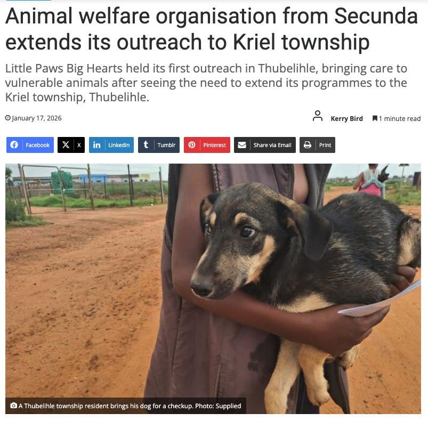This screenshot has width=428, height=421.
Task: Click the Facebook logo icon
Action: 14,145
